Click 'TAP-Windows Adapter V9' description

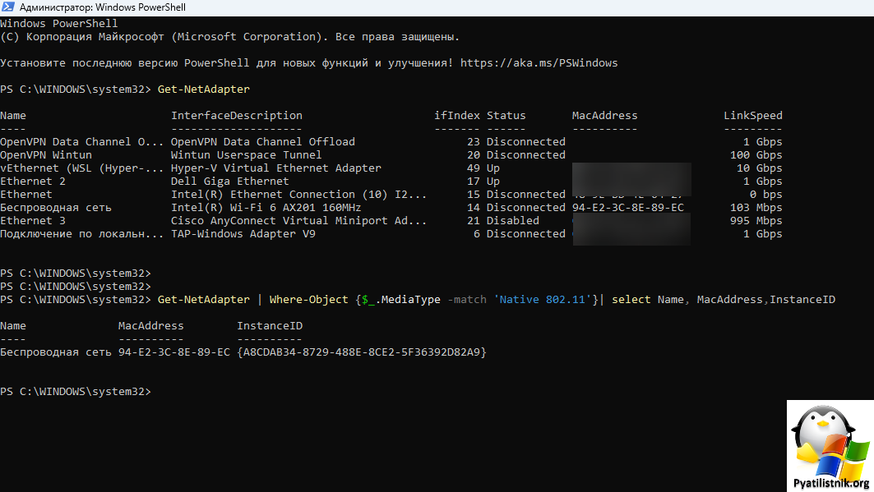click(x=243, y=234)
